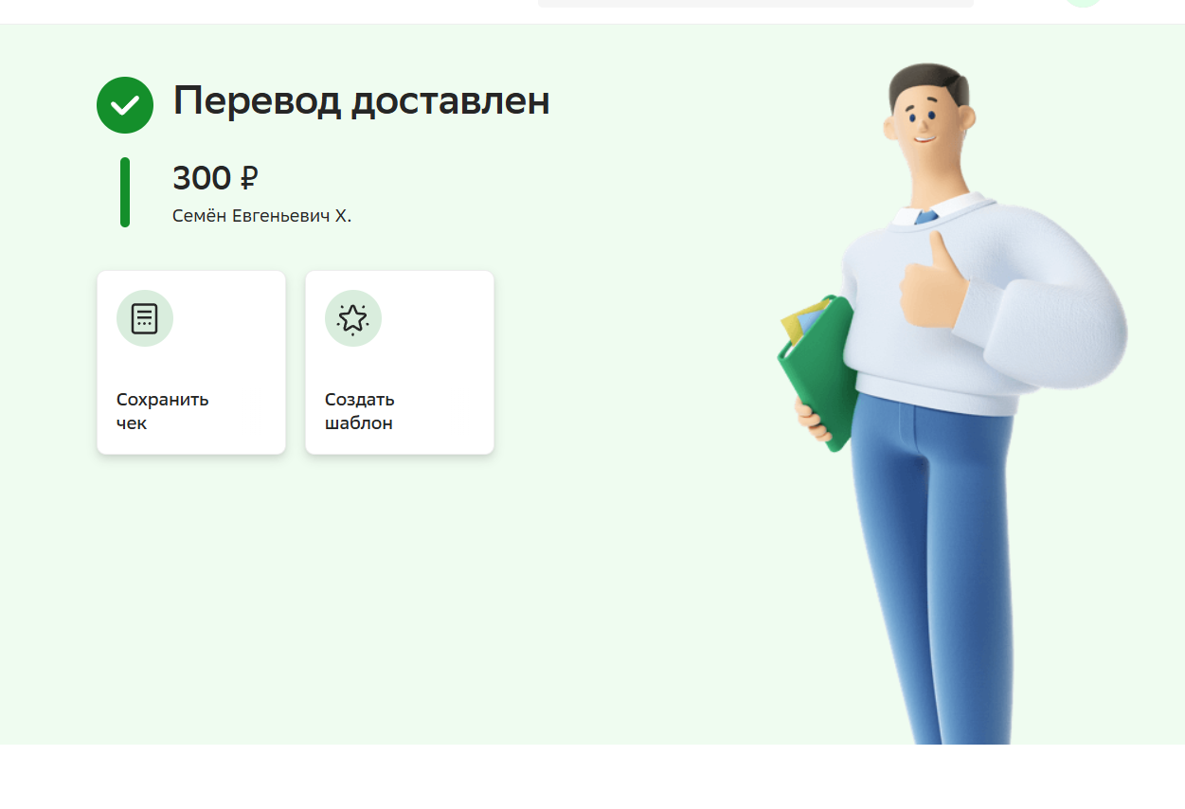Viewport: 1185px width, 809px height.
Task: Select the Сохранить чек text label
Action: (163, 411)
